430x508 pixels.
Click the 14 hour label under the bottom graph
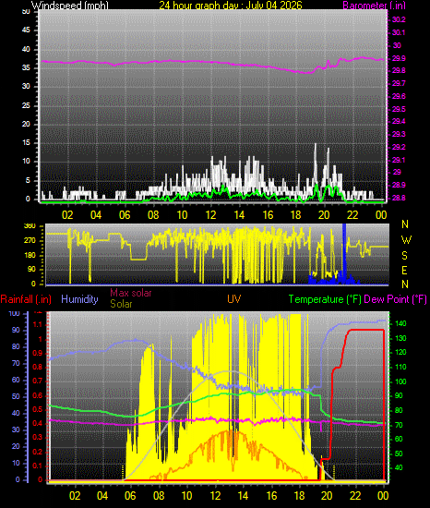point(243,496)
